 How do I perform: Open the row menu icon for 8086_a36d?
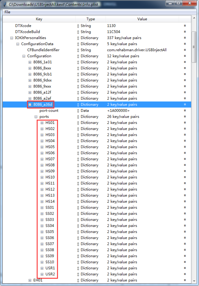tap(185, 104)
